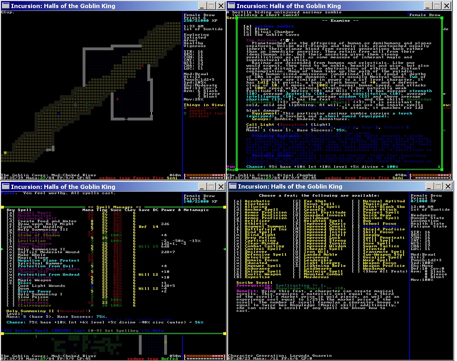Click the green left-side row pointer in Spell Manager
Image resolution: width=457 pixels, height=361 pixels.
point(2,249)
